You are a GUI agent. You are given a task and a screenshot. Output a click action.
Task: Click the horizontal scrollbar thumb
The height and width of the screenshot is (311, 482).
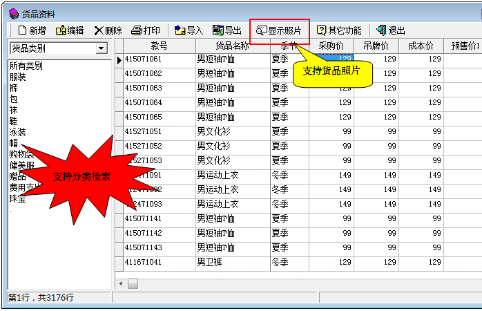(133, 283)
